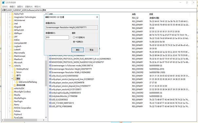Click the QQControlsFileDialog folder icon
The height and width of the screenshot is (123, 198).
click(17, 82)
